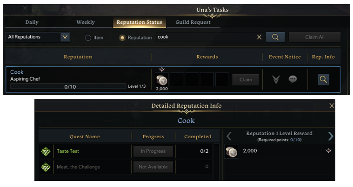
Task: Click the Taste Test quest emblem icon
Action: click(46, 151)
